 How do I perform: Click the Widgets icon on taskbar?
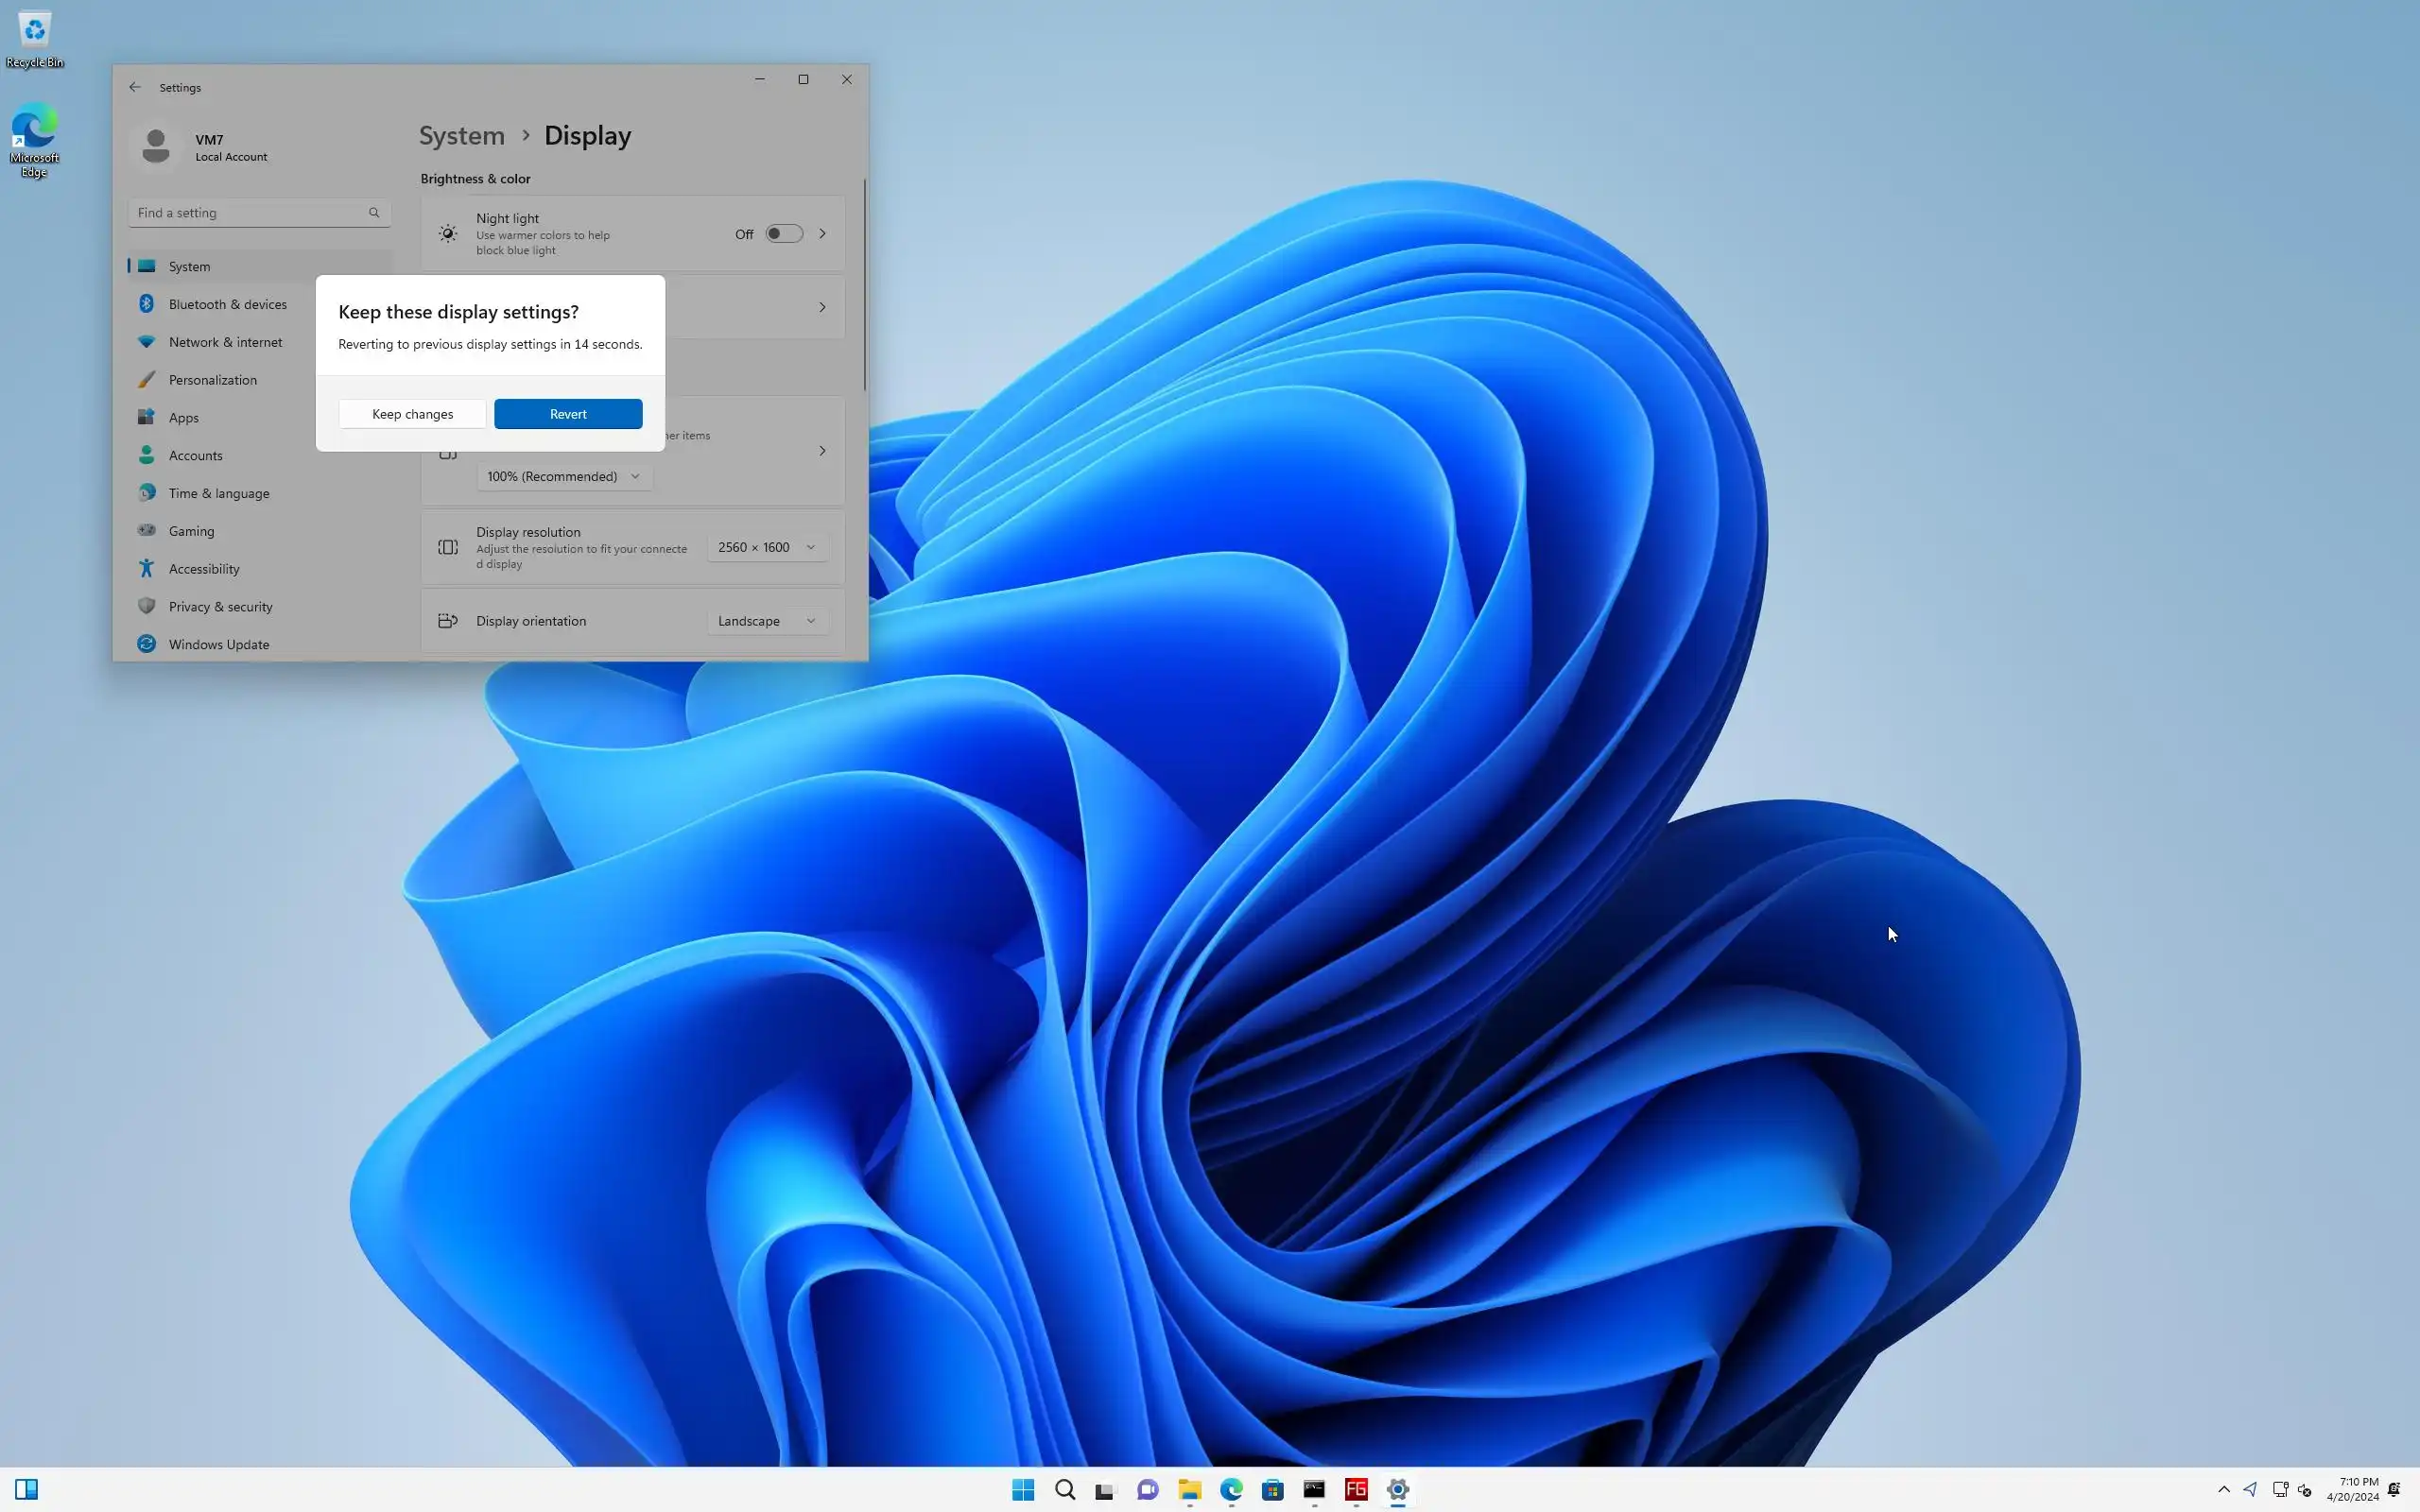[x=26, y=1490]
